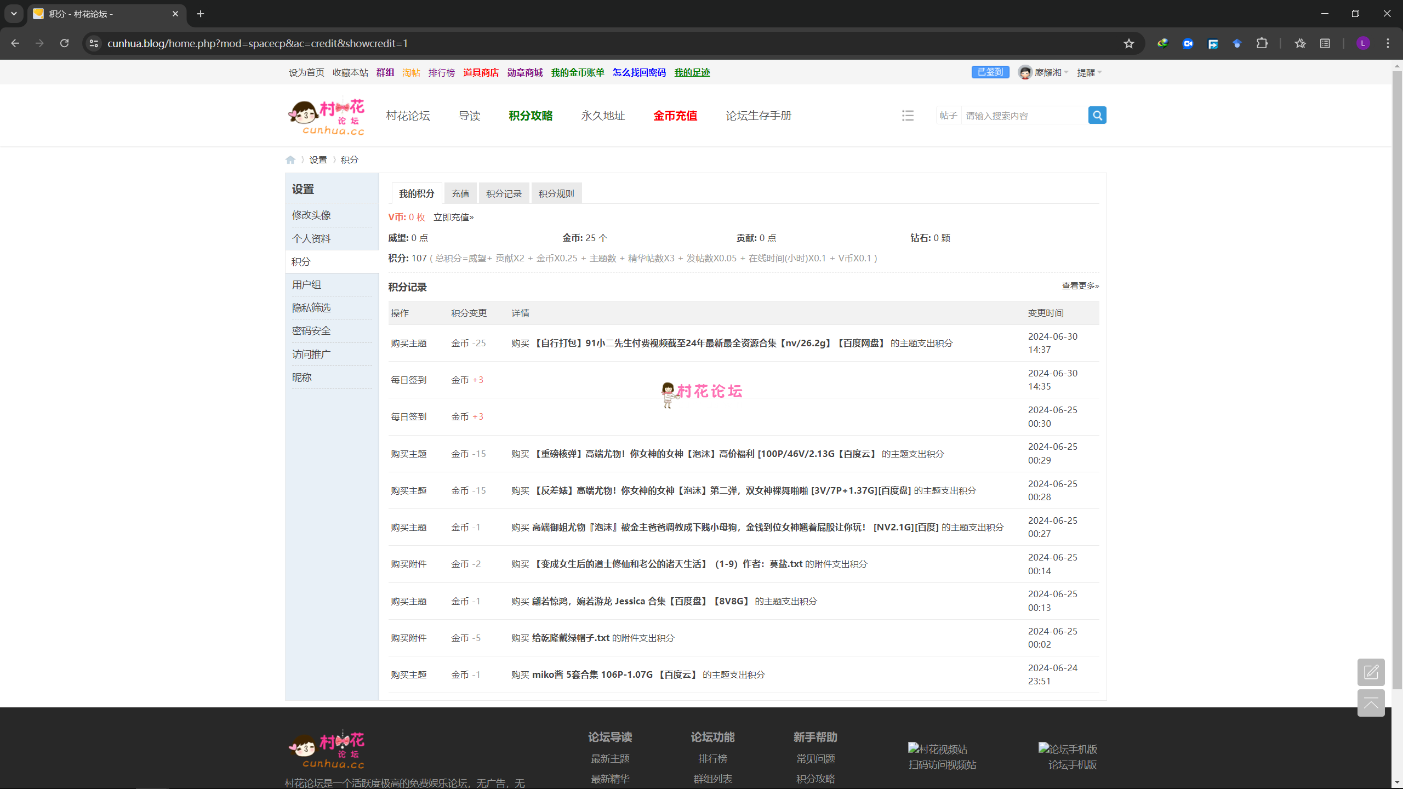
Task: Open 昵称 in settings sidebar
Action: pyautogui.click(x=301, y=377)
